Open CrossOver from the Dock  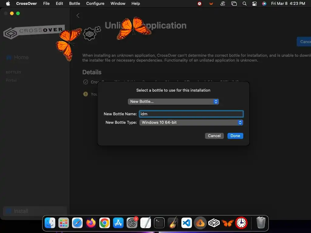point(214,223)
